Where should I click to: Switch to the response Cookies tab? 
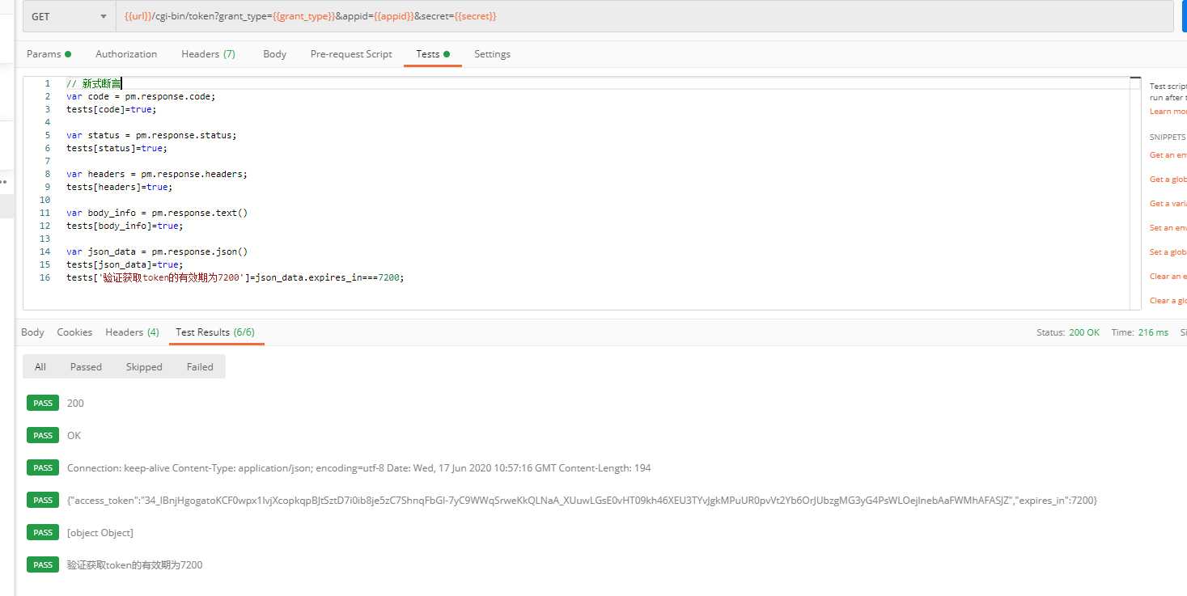point(74,332)
